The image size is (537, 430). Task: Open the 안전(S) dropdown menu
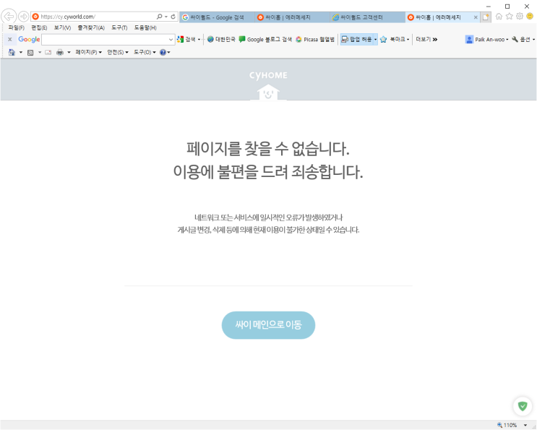pyautogui.click(x=118, y=52)
